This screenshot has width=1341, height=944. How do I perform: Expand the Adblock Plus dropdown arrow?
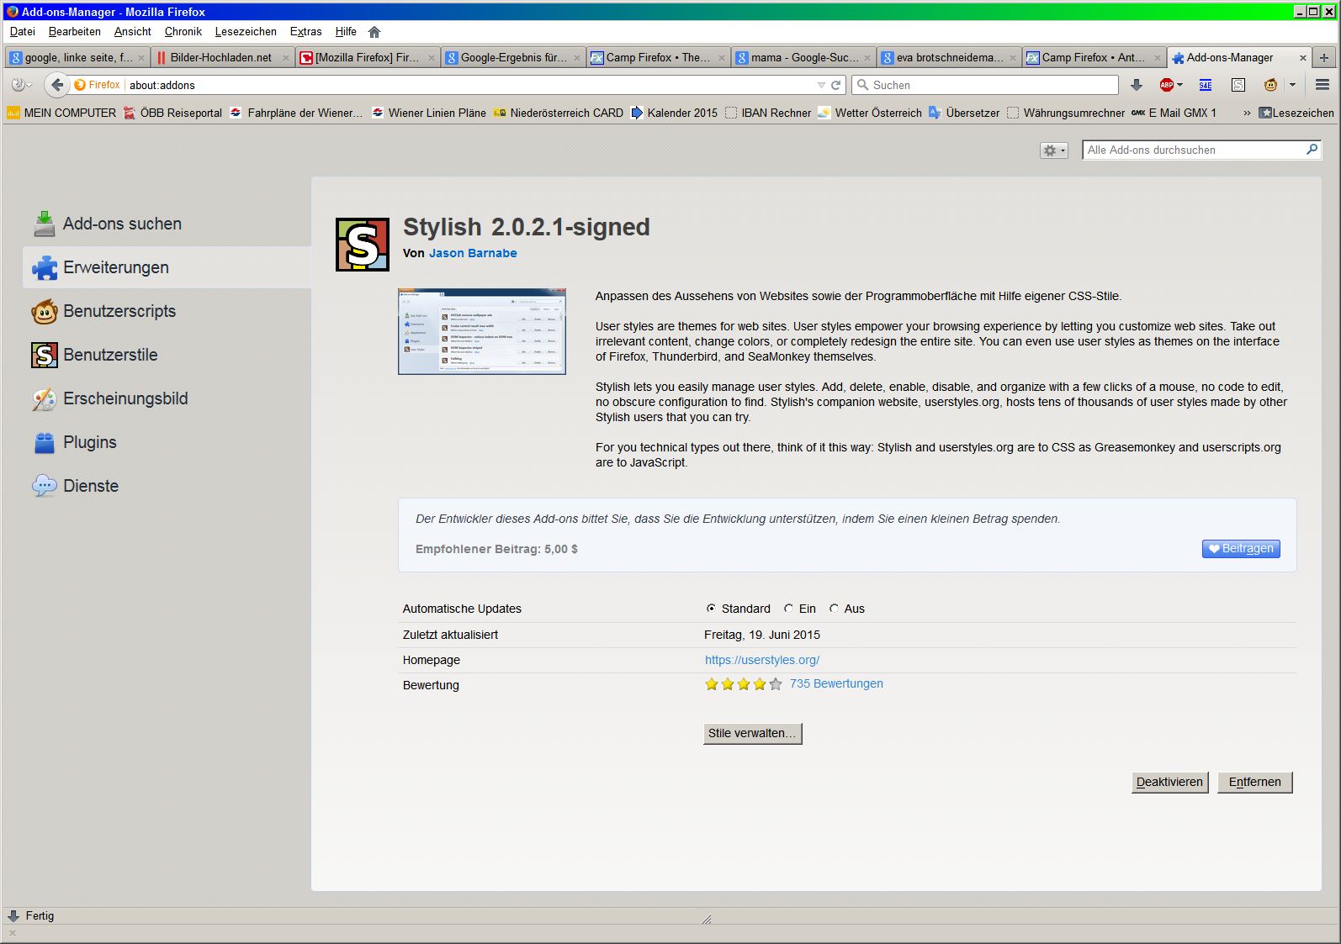pos(1179,85)
